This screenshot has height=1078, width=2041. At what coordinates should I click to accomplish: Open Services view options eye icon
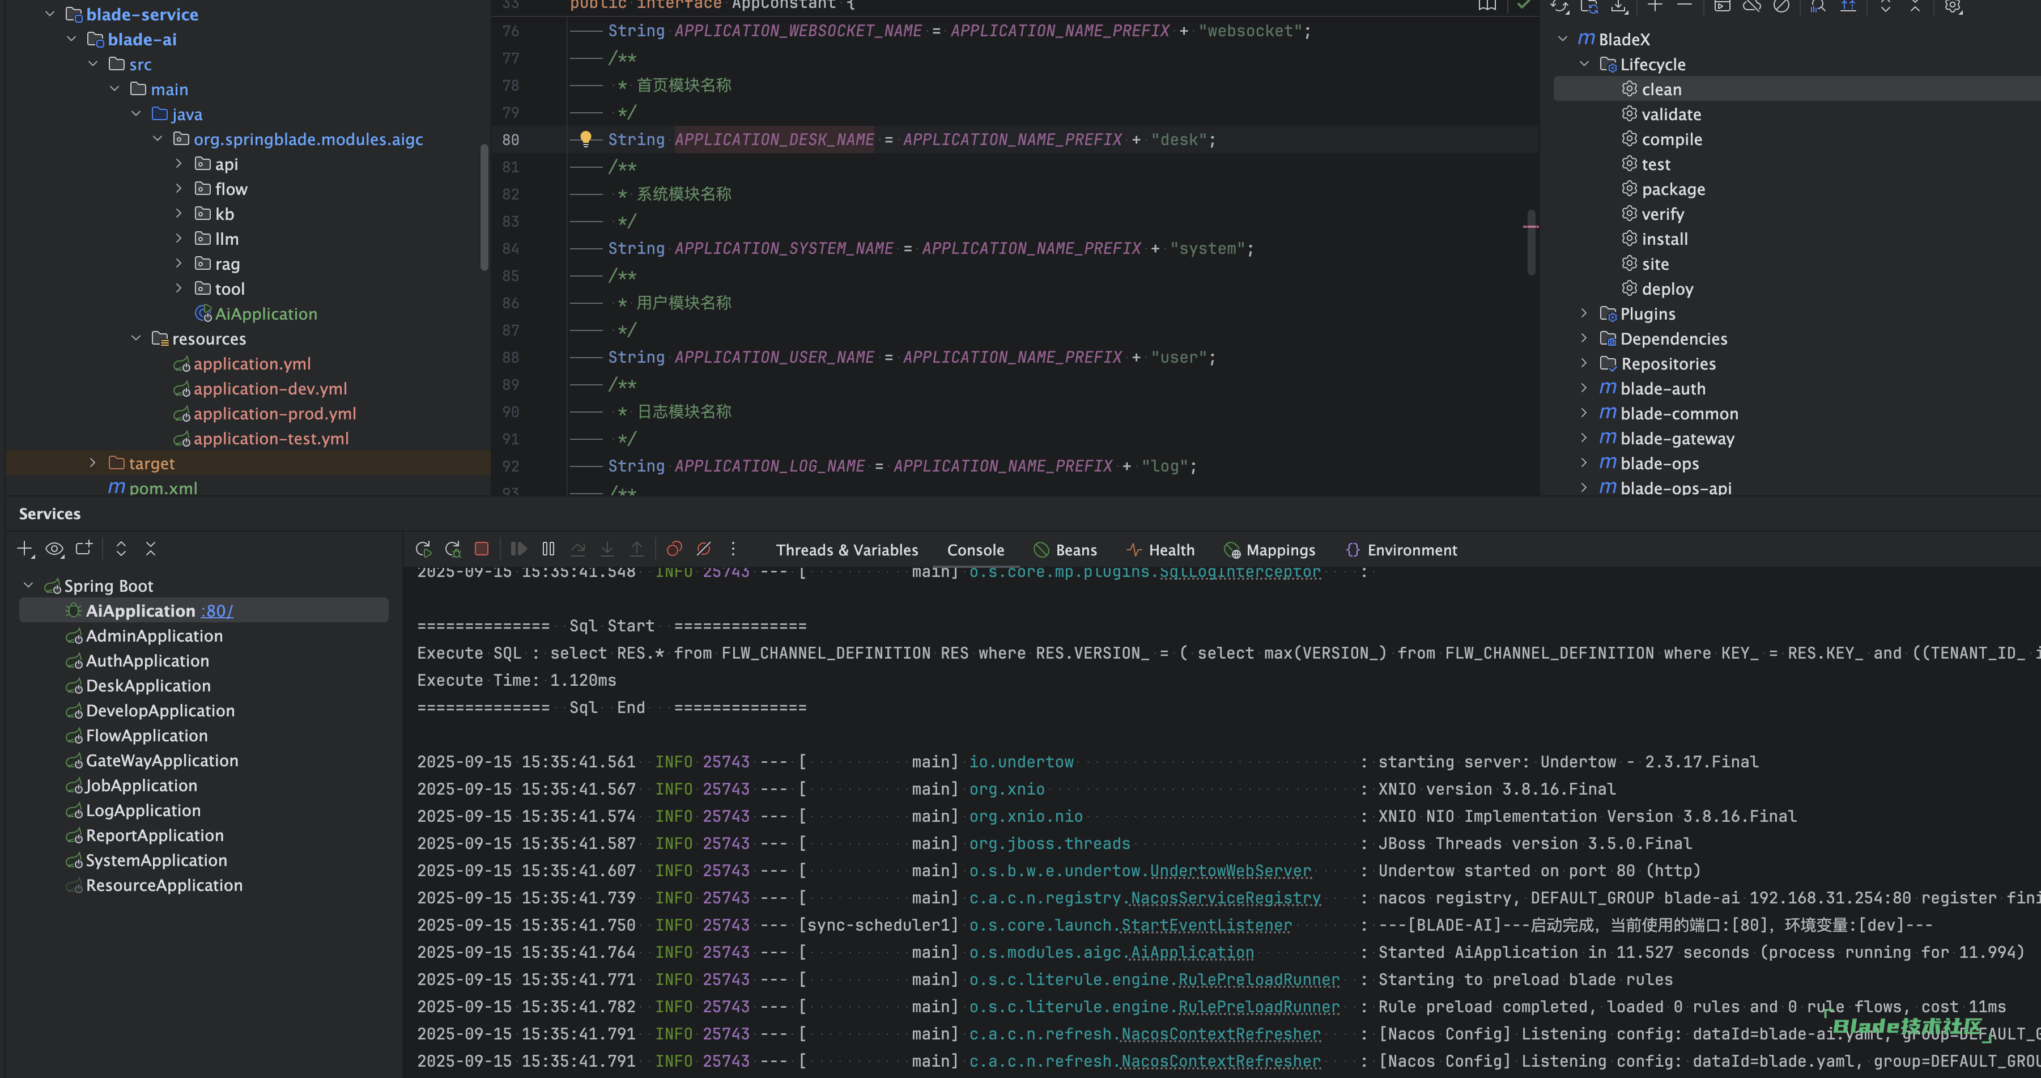54,549
